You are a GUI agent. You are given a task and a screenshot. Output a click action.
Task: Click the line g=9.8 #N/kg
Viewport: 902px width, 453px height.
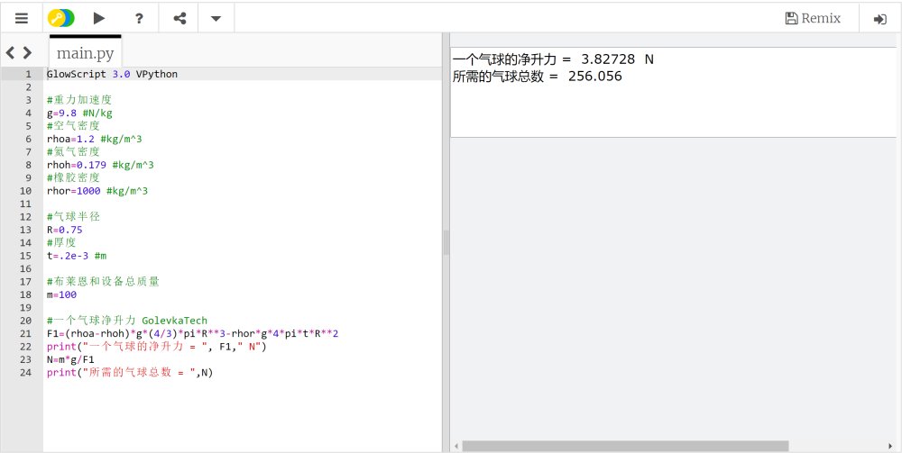pos(79,113)
